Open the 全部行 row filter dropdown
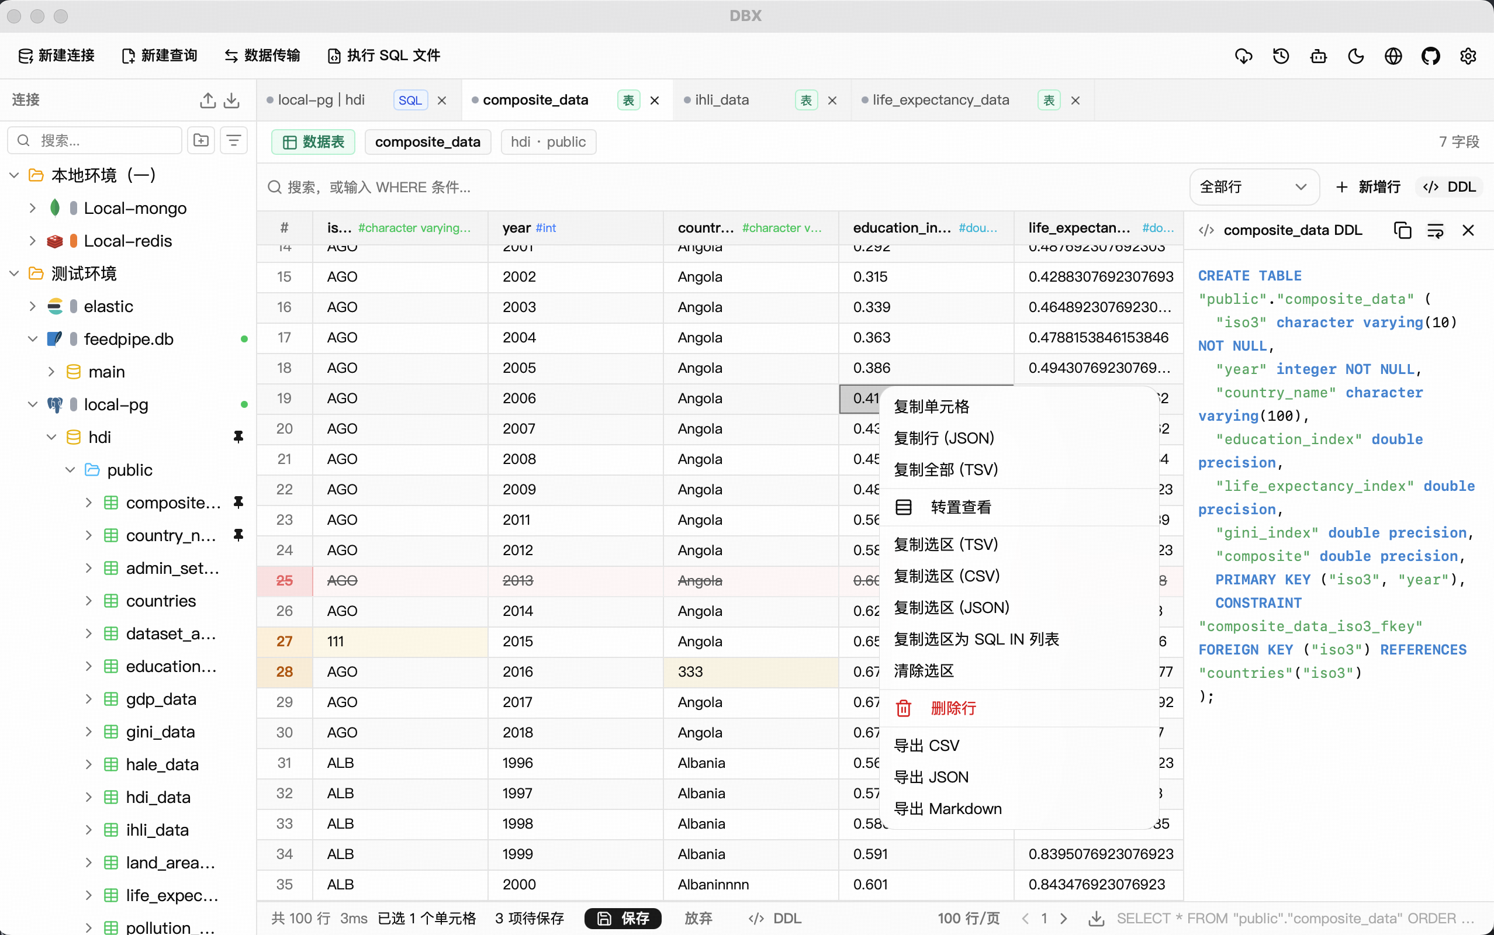Image resolution: width=1494 pixels, height=935 pixels. click(1254, 187)
